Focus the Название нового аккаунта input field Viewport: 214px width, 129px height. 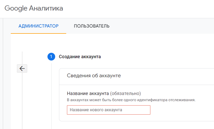(x=109, y=110)
